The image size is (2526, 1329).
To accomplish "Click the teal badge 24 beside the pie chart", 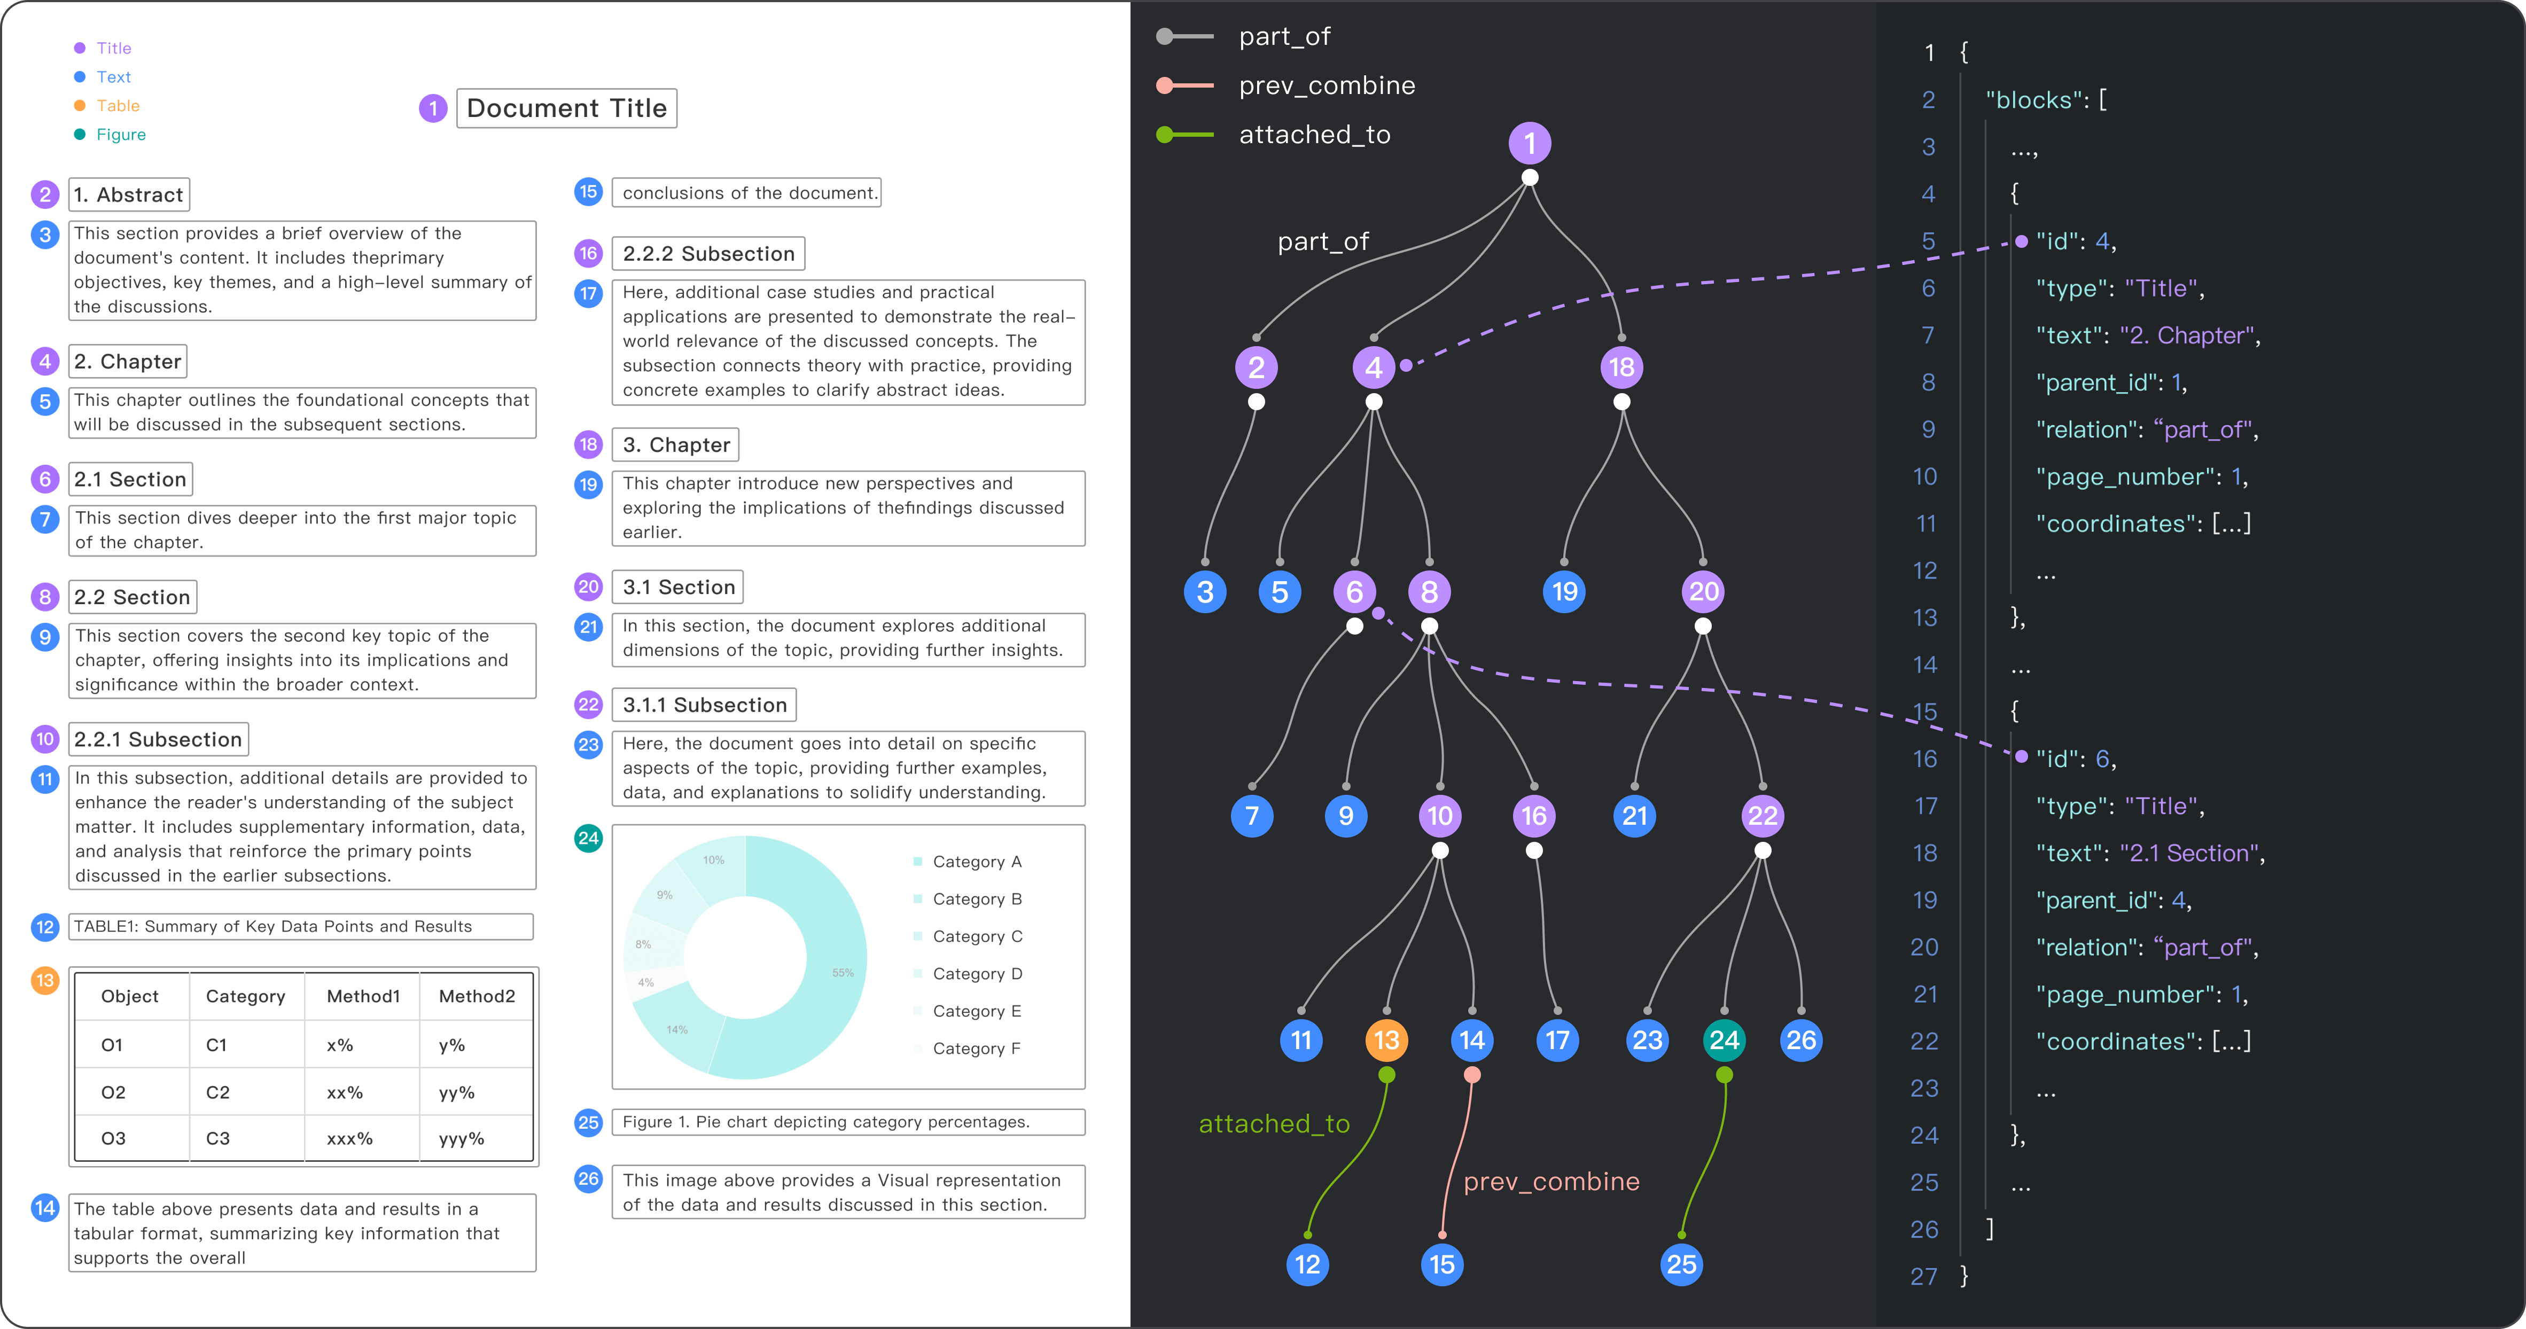I will tap(588, 838).
